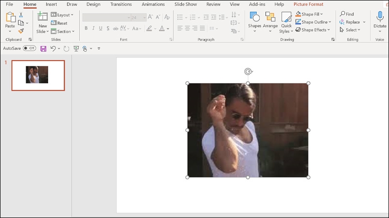
Task: Click the Add or Remove Columns icon
Action: 212,29
